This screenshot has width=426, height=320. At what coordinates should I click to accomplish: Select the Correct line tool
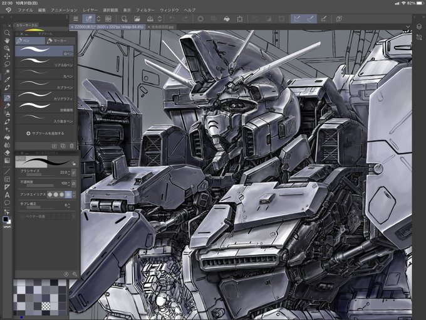click(7, 211)
